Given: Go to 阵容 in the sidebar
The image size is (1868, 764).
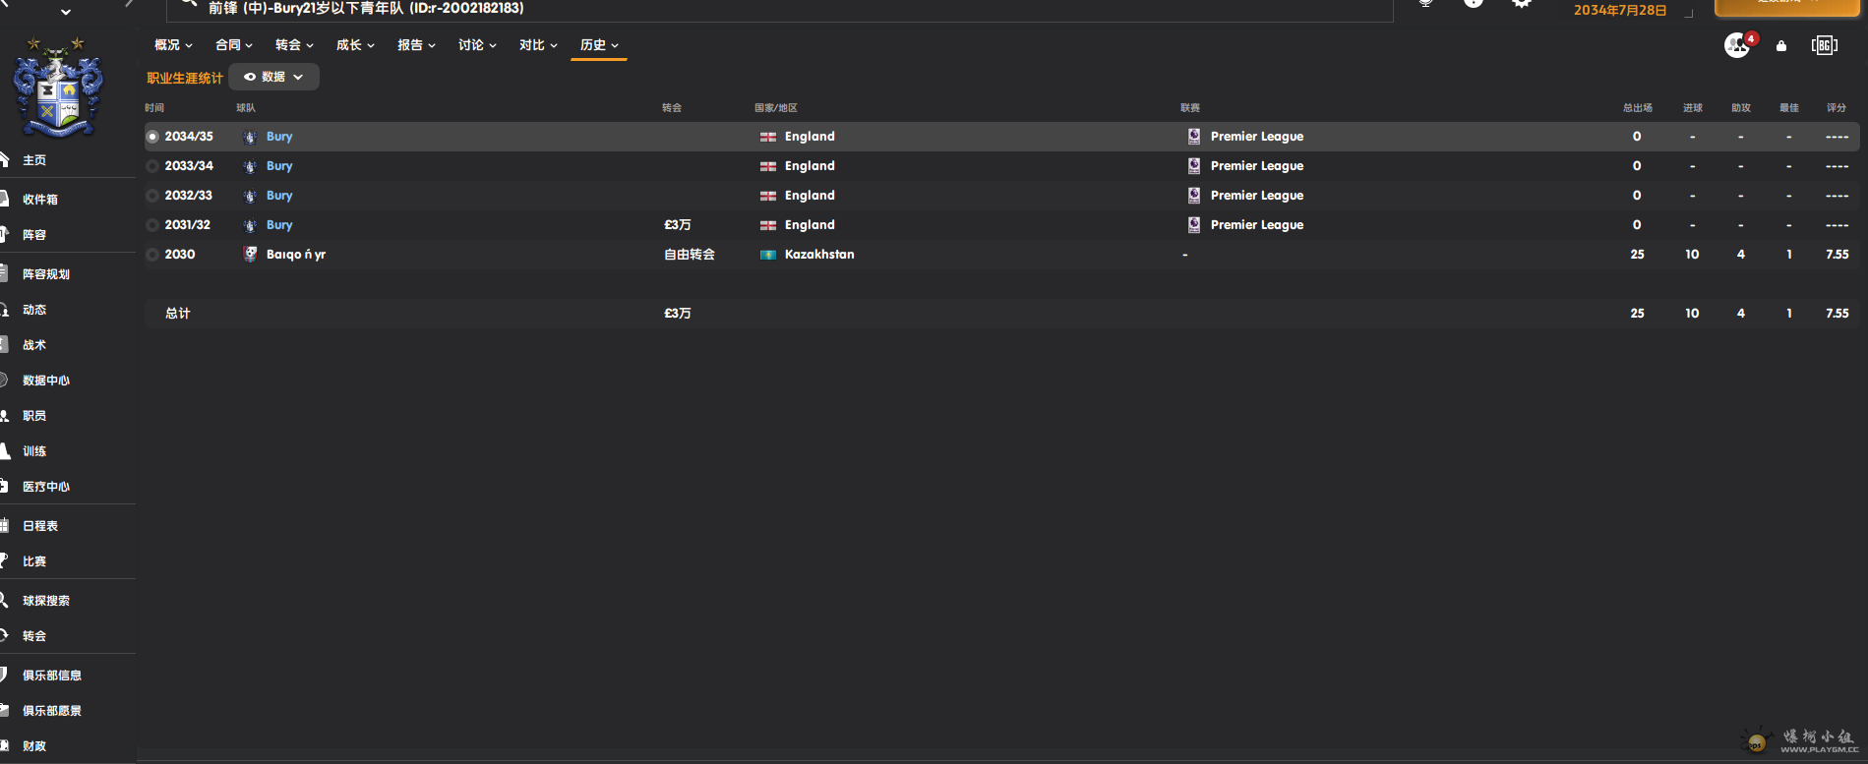Looking at the screenshot, I should (x=34, y=235).
